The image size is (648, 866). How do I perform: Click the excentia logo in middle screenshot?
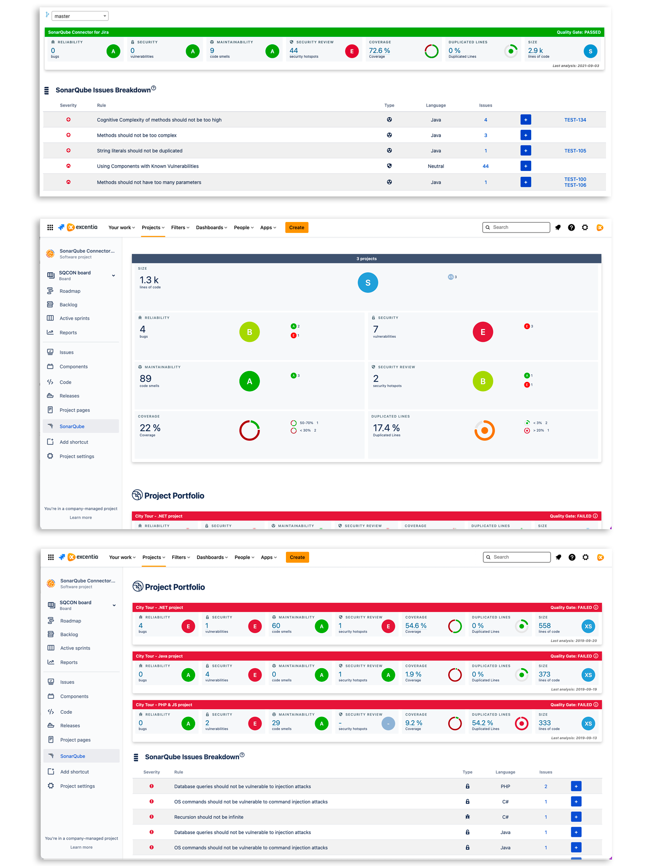click(x=83, y=227)
